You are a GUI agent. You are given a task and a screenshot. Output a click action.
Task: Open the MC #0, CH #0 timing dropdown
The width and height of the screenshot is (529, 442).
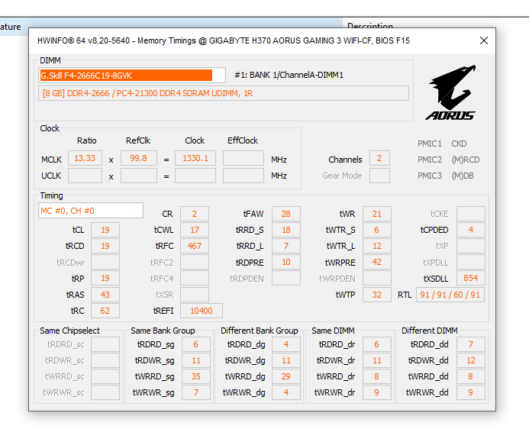91,211
